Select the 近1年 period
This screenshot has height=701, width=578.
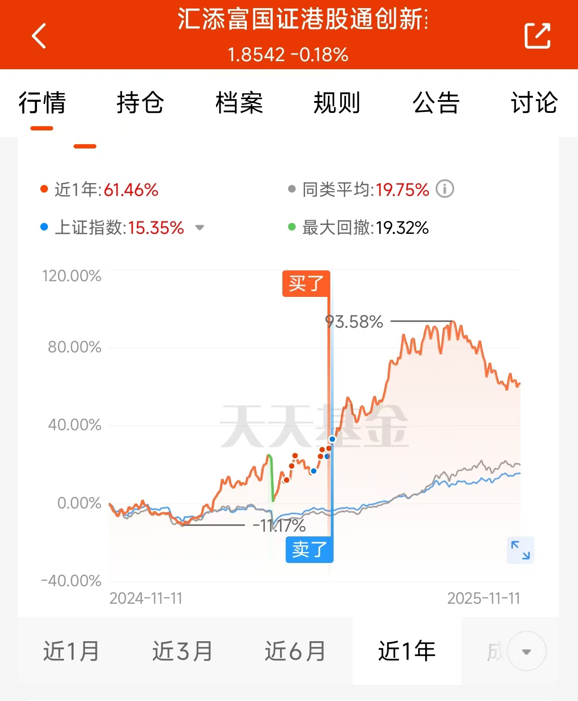tap(407, 651)
